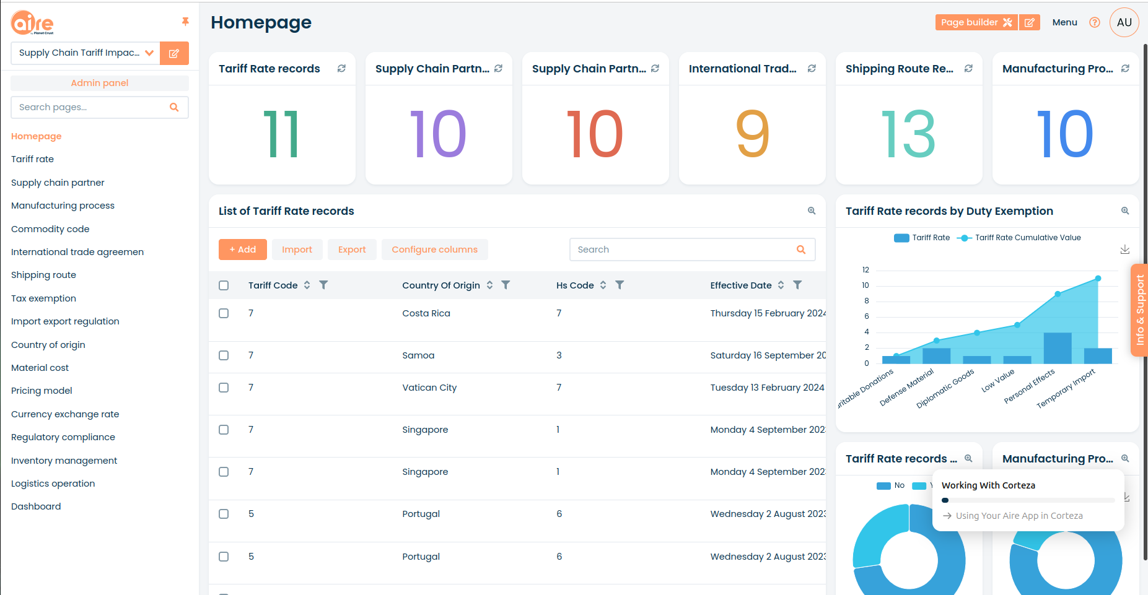This screenshot has width=1148, height=595.
Task: Open the help question mark icon
Action: click(x=1095, y=22)
